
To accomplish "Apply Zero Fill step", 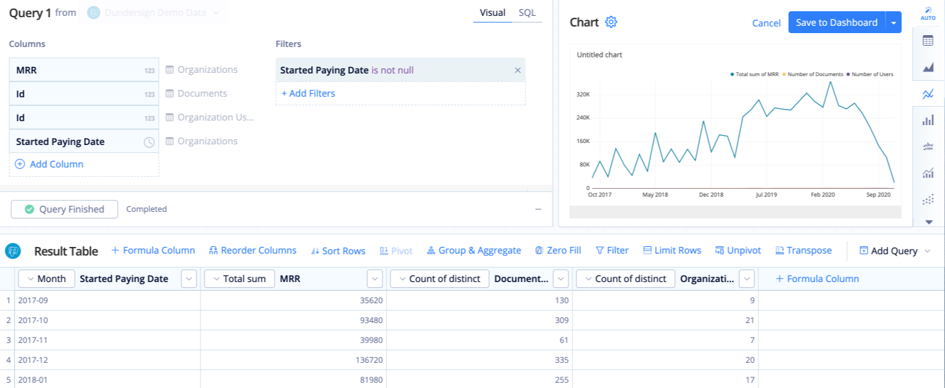I will [x=558, y=250].
